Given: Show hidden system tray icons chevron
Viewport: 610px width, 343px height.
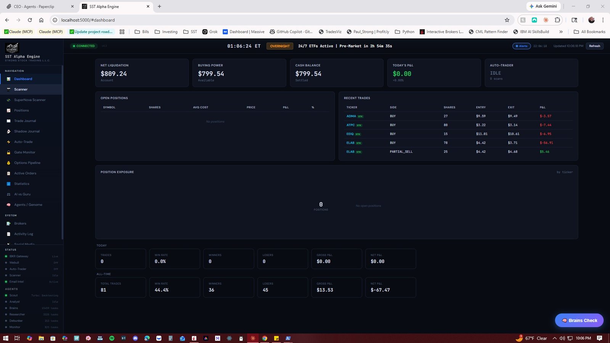Looking at the screenshot, I should [554, 338].
